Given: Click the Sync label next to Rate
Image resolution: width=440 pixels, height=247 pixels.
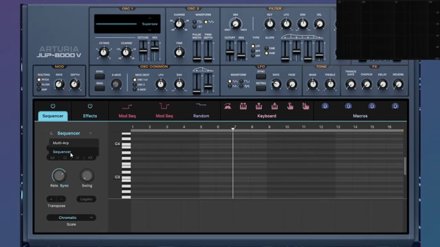Looking at the screenshot, I should pyautogui.click(x=64, y=186).
